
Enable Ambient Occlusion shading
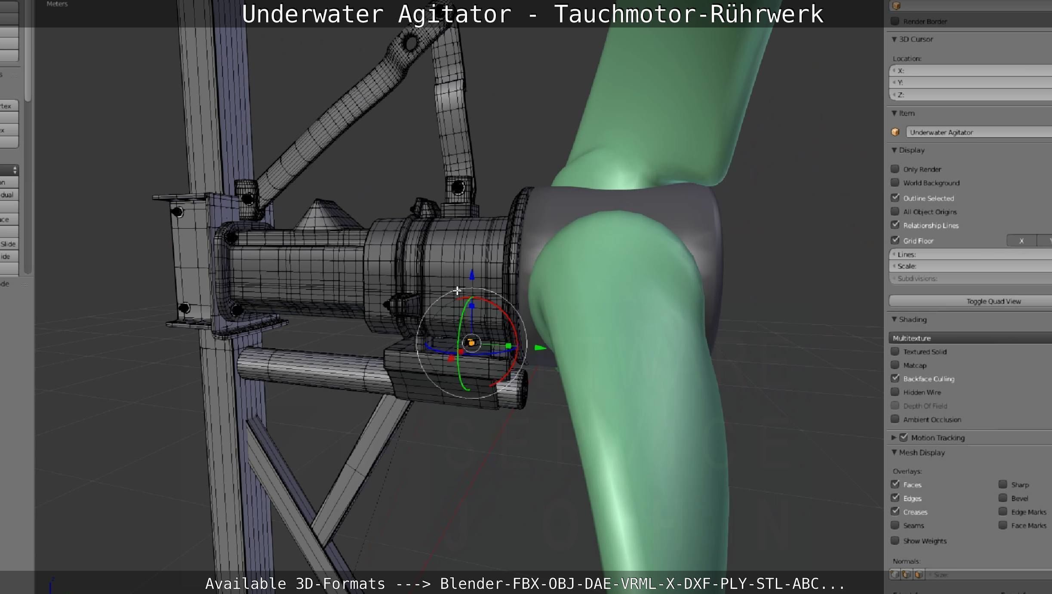(895, 419)
